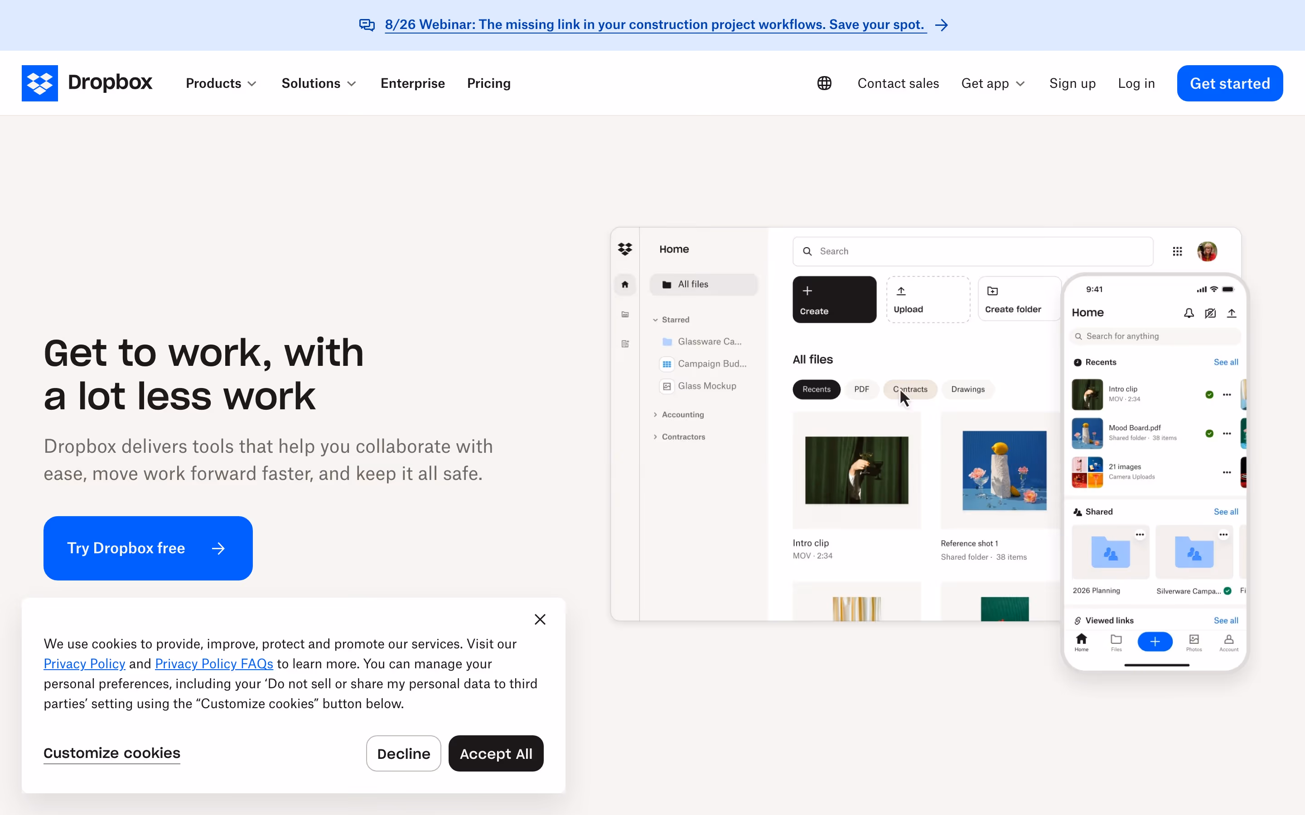Click the Dropbox logo icon

tap(39, 83)
